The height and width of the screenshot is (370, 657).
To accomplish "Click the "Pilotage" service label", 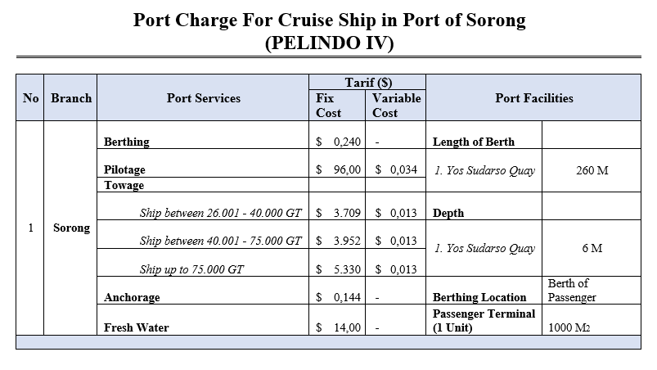I will tap(125, 170).
